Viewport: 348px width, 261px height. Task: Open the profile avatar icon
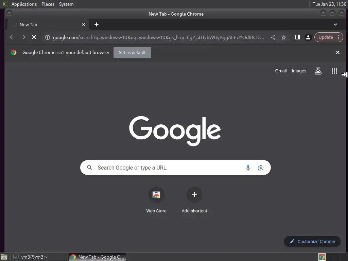tap(308, 37)
